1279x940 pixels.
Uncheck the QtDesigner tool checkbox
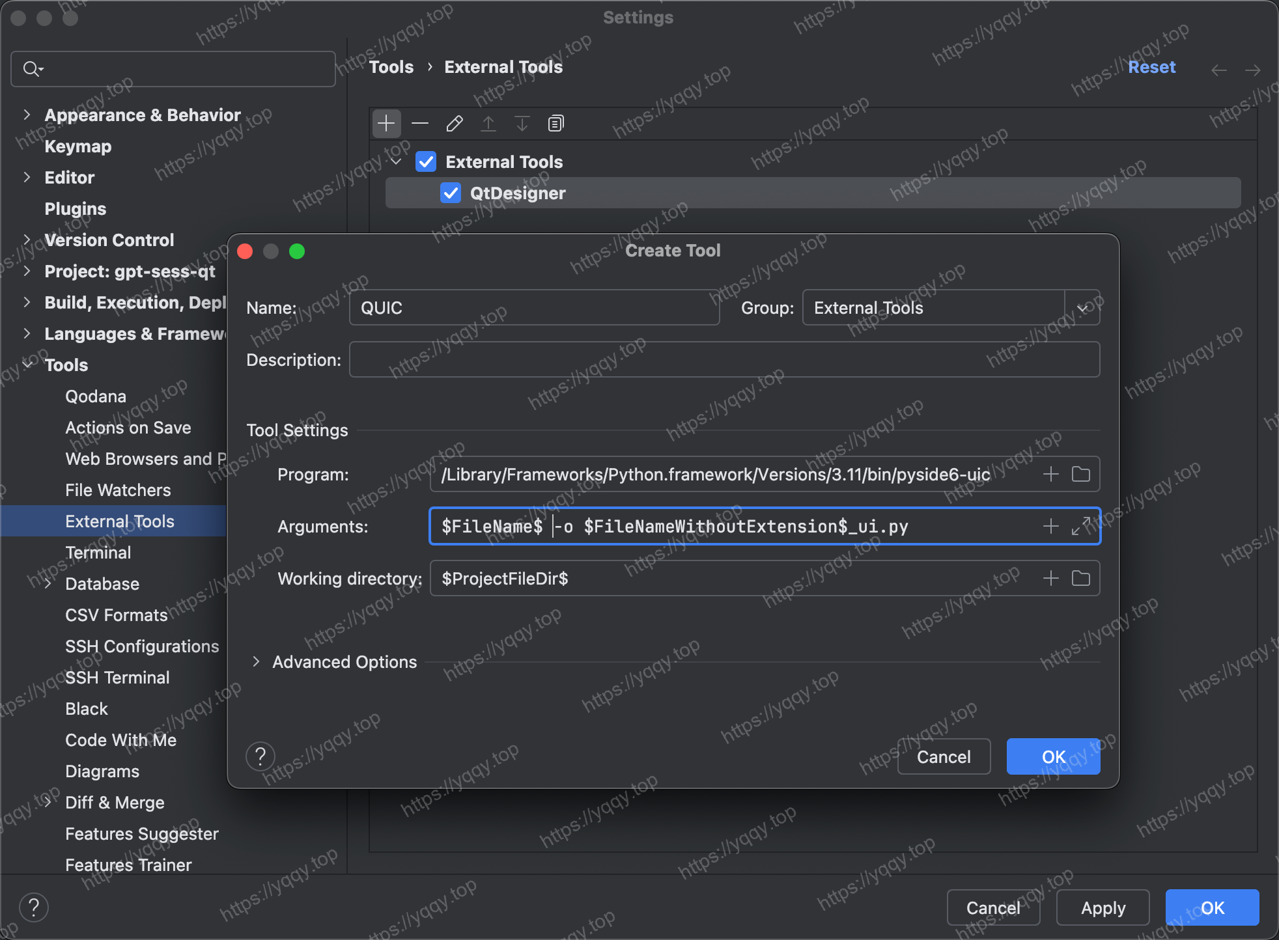click(451, 193)
